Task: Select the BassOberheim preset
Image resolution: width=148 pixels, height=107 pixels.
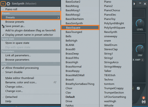Action: 75,19
